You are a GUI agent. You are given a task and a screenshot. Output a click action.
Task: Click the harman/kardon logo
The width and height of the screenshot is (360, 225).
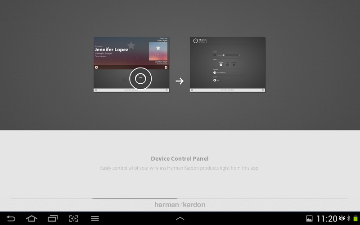pos(180,205)
